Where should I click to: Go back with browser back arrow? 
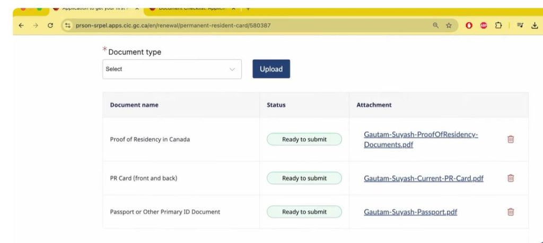(x=21, y=25)
